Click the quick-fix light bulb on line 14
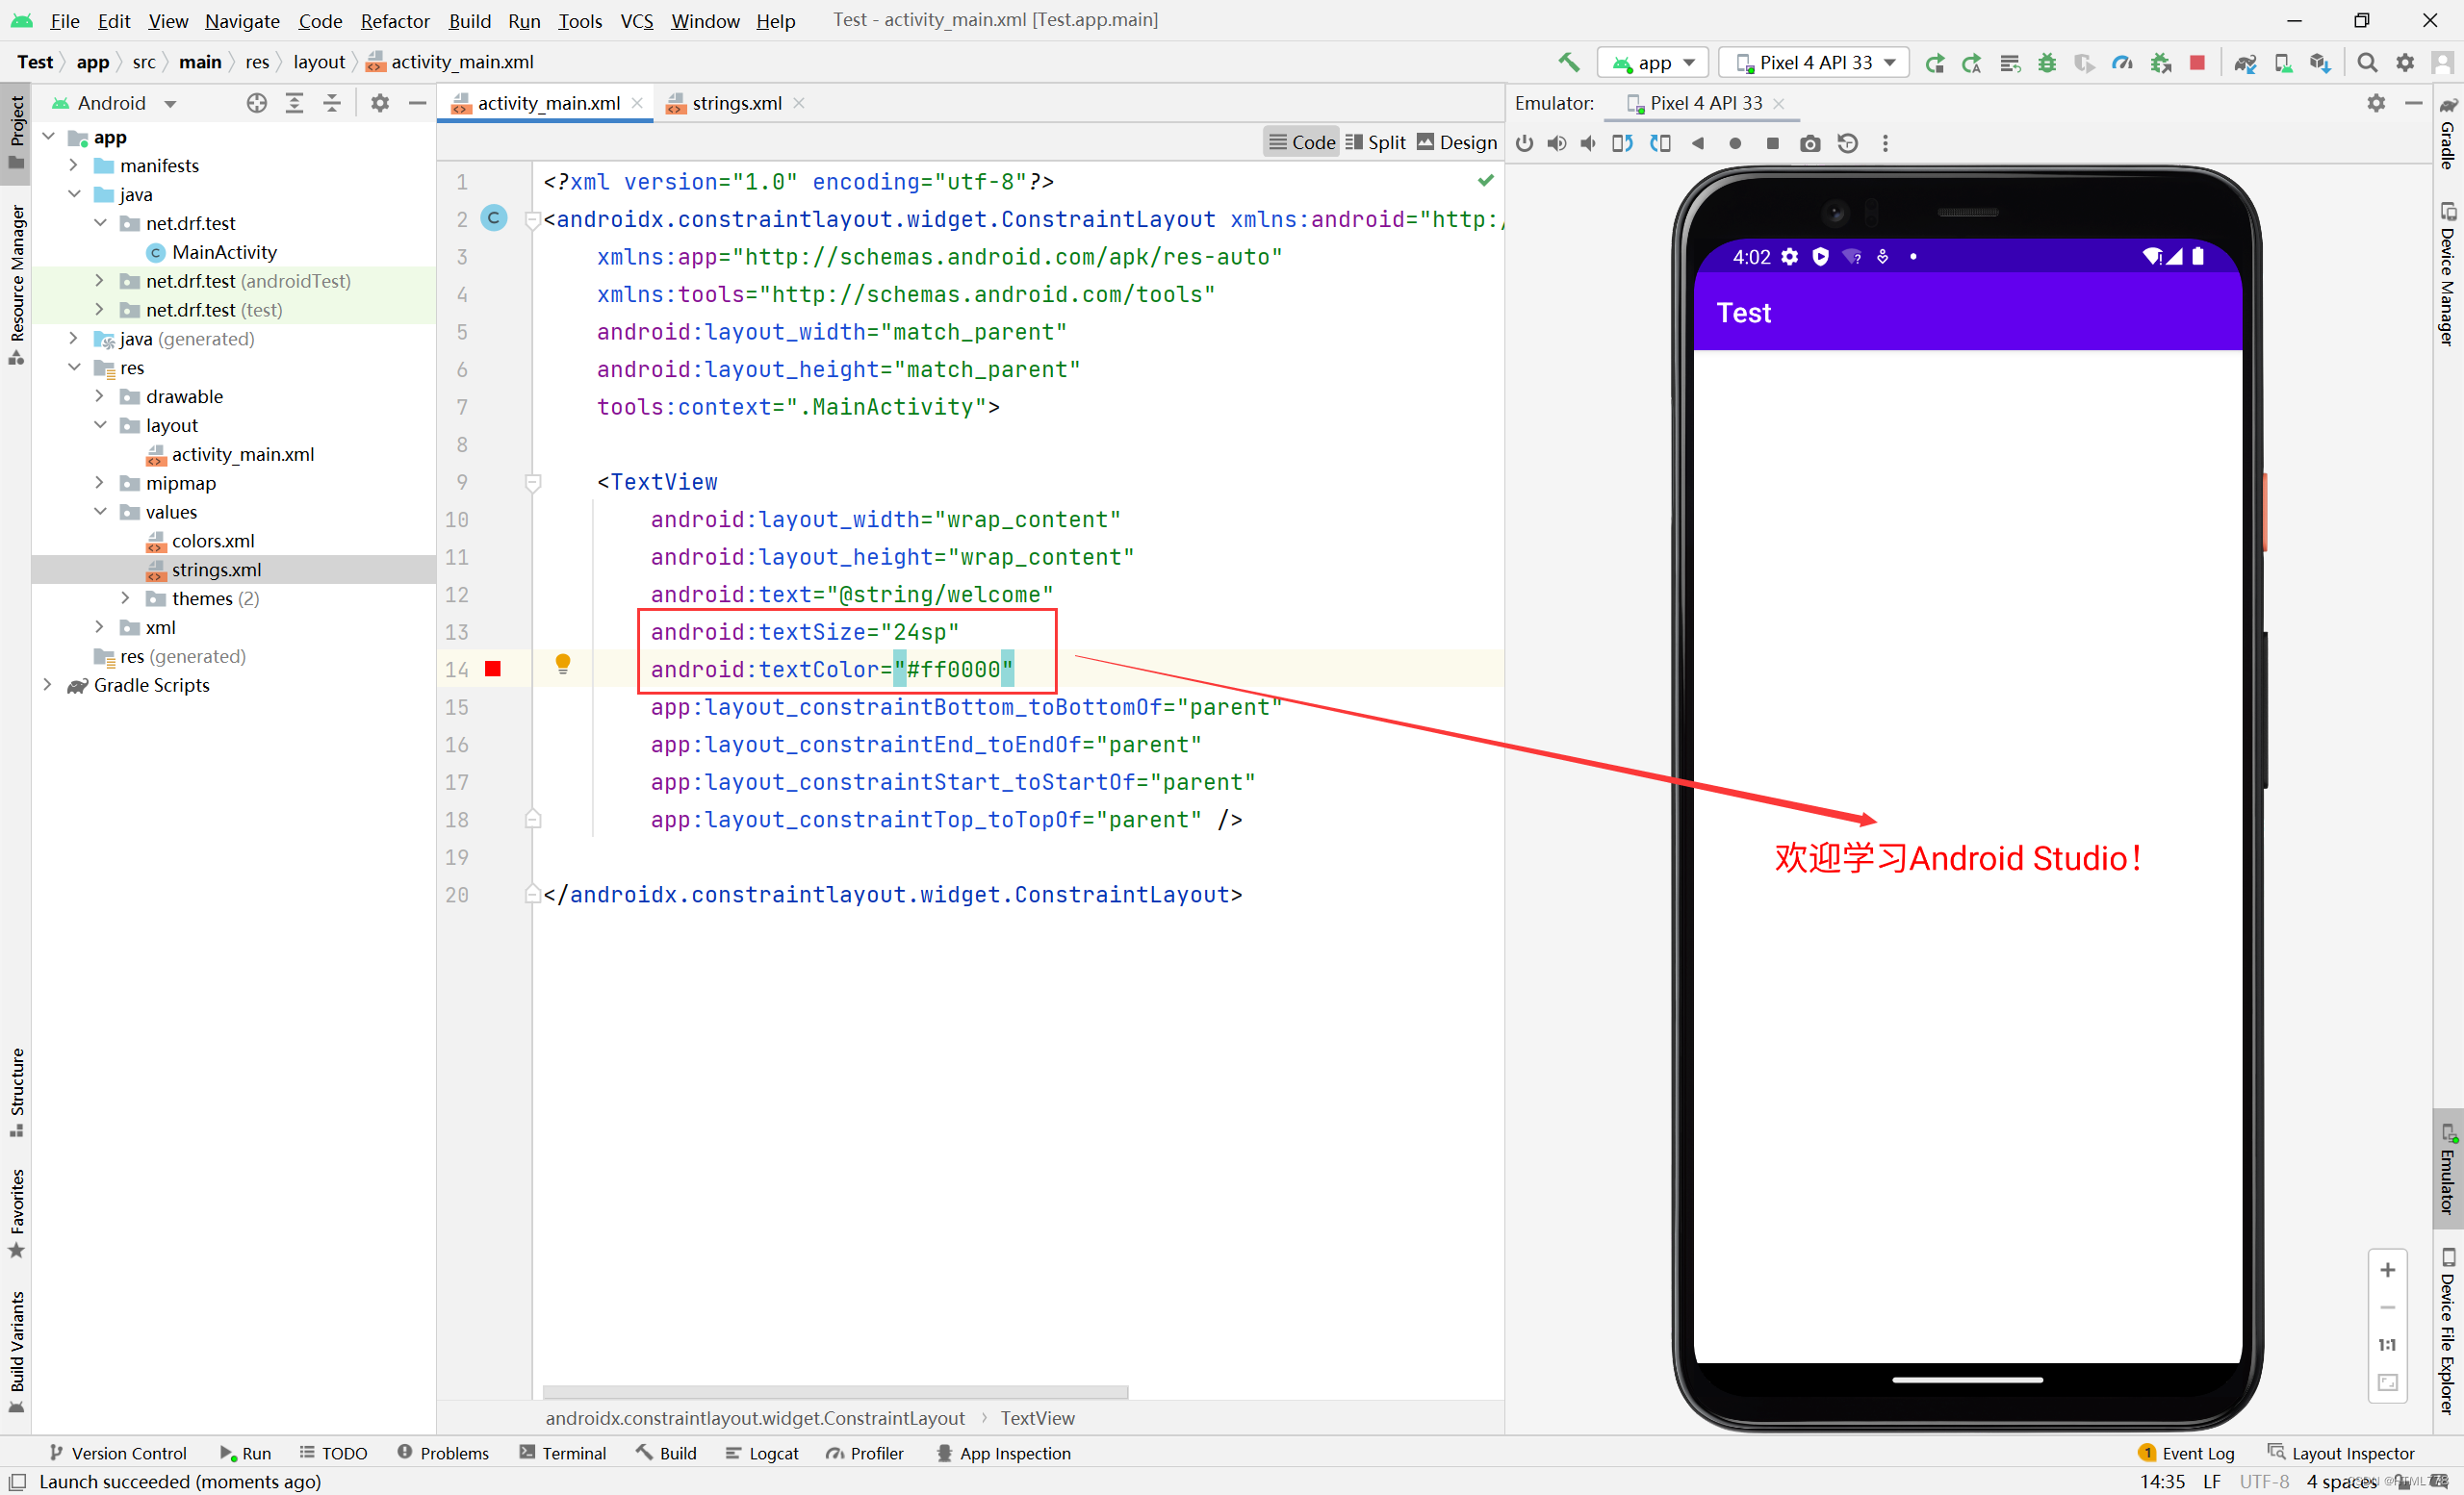This screenshot has width=2464, height=1495. [x=563, y=664]
